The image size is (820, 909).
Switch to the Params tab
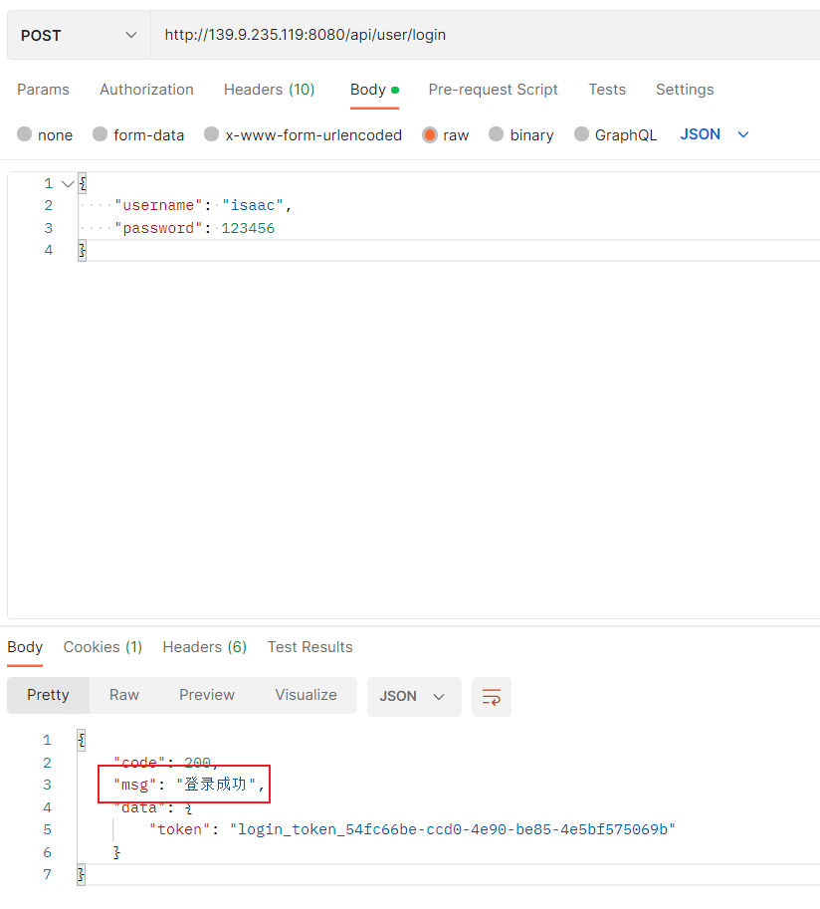click(43, 90)
